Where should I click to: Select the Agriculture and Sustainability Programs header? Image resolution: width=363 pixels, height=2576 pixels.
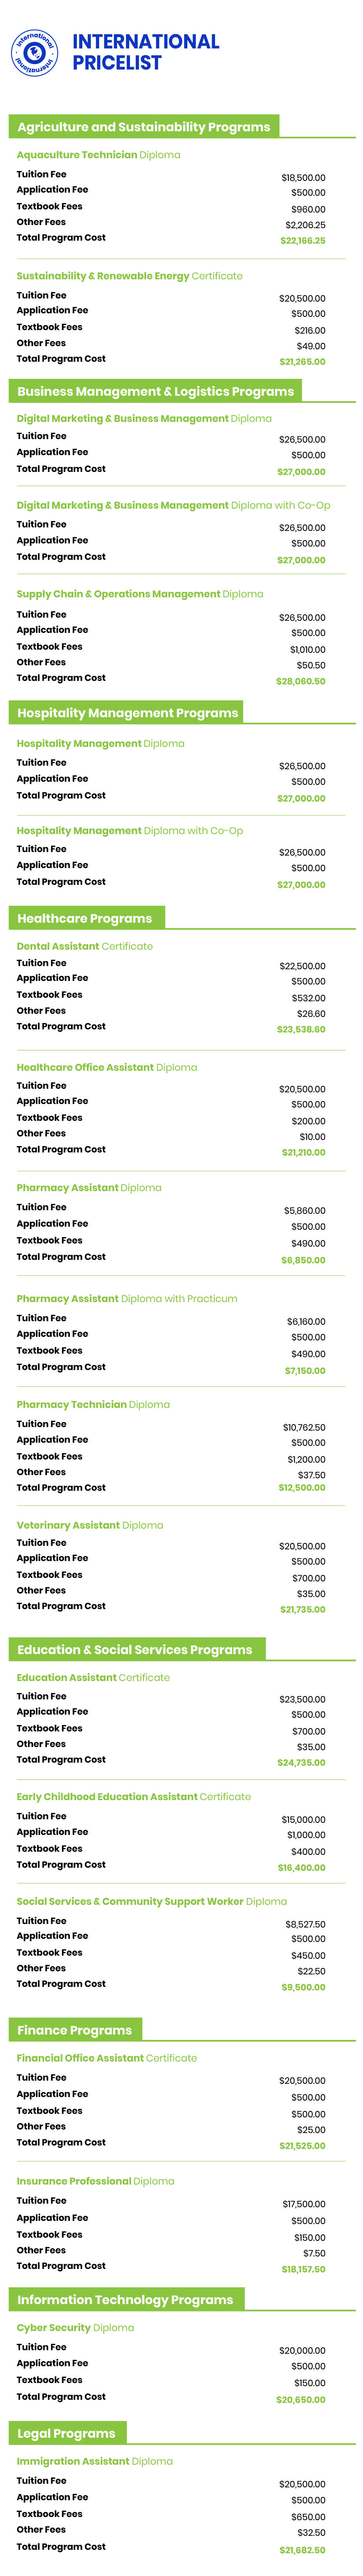[x=143, y=127]
